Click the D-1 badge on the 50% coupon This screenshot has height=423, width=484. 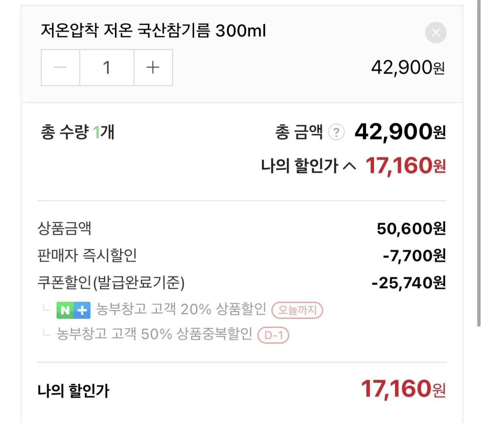(x=274, y=335)
